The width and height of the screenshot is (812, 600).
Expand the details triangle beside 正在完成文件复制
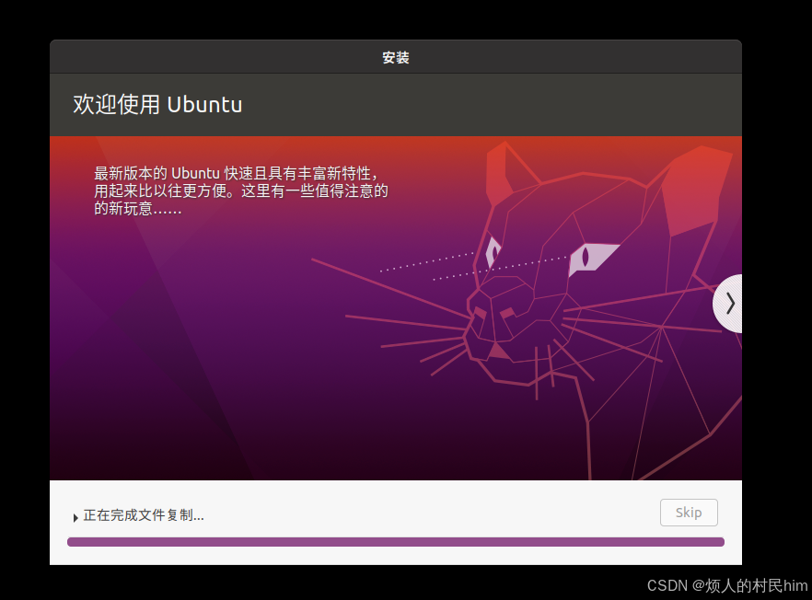pos(75,517)
